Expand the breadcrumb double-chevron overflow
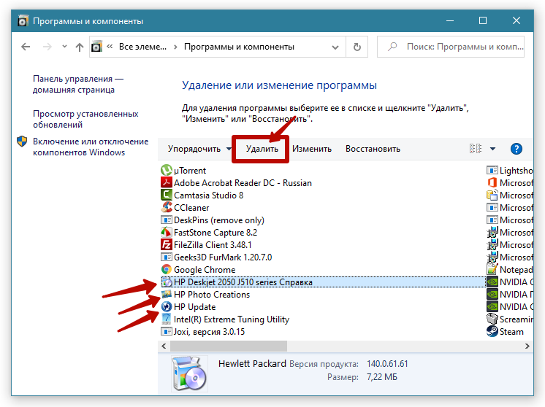545x407 pixels. [110, 46]
